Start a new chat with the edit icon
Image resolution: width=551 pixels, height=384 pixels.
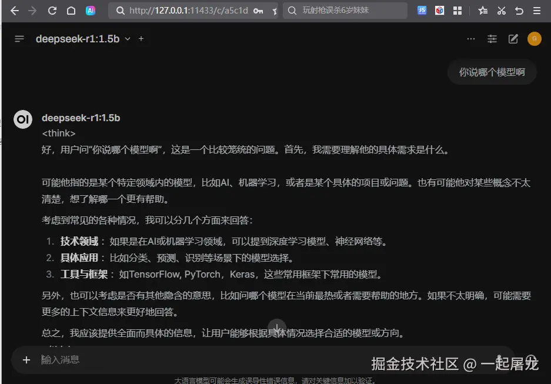click(513, 39)
